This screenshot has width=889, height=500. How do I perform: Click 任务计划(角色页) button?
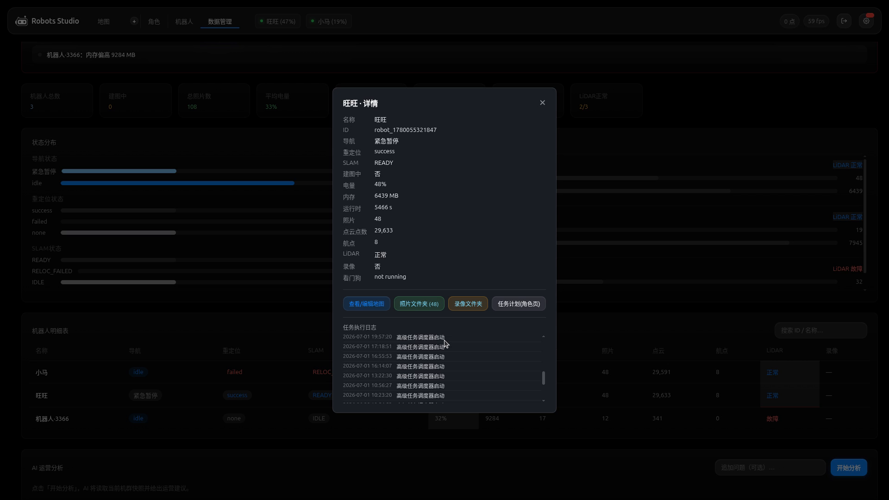click(519, 304)
